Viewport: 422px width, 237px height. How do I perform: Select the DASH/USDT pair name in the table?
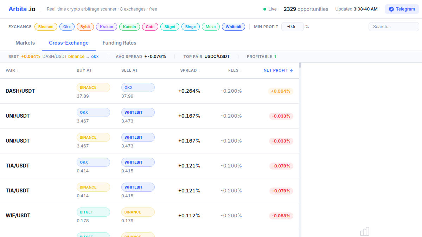click(x=20, y=91)
